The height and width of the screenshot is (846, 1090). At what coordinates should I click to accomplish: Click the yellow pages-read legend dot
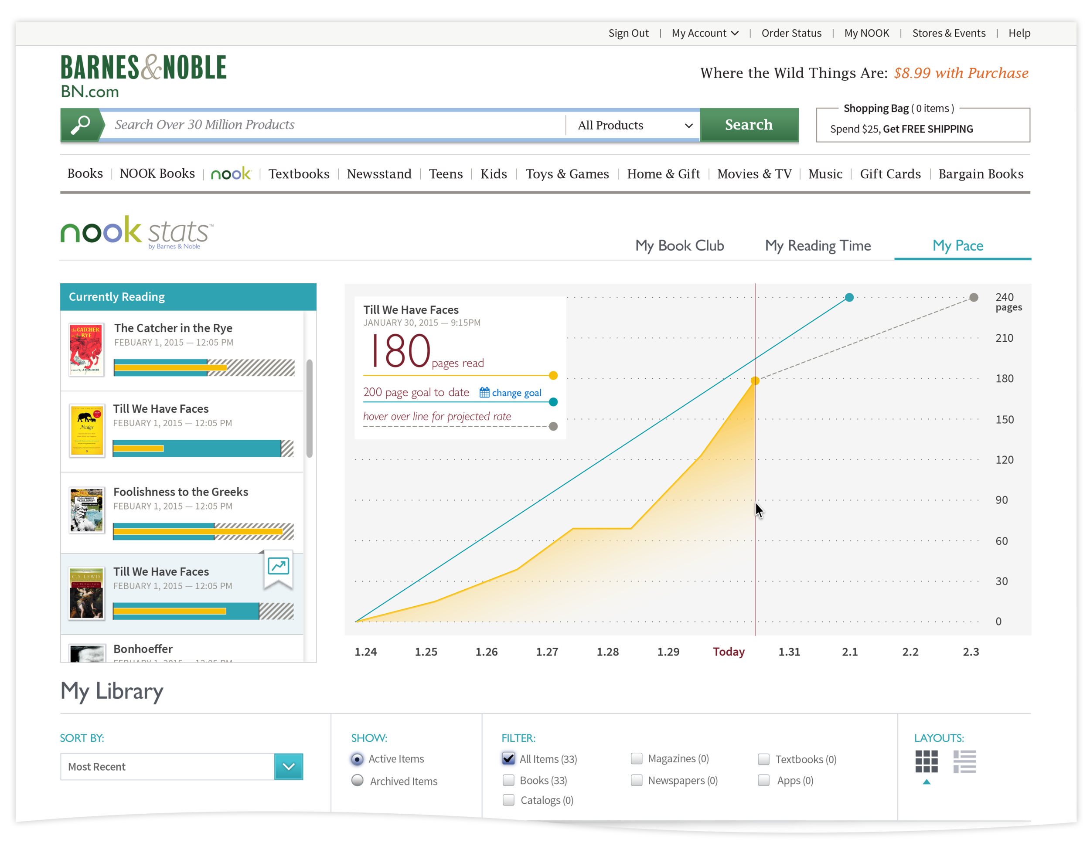tap(553, 376)
